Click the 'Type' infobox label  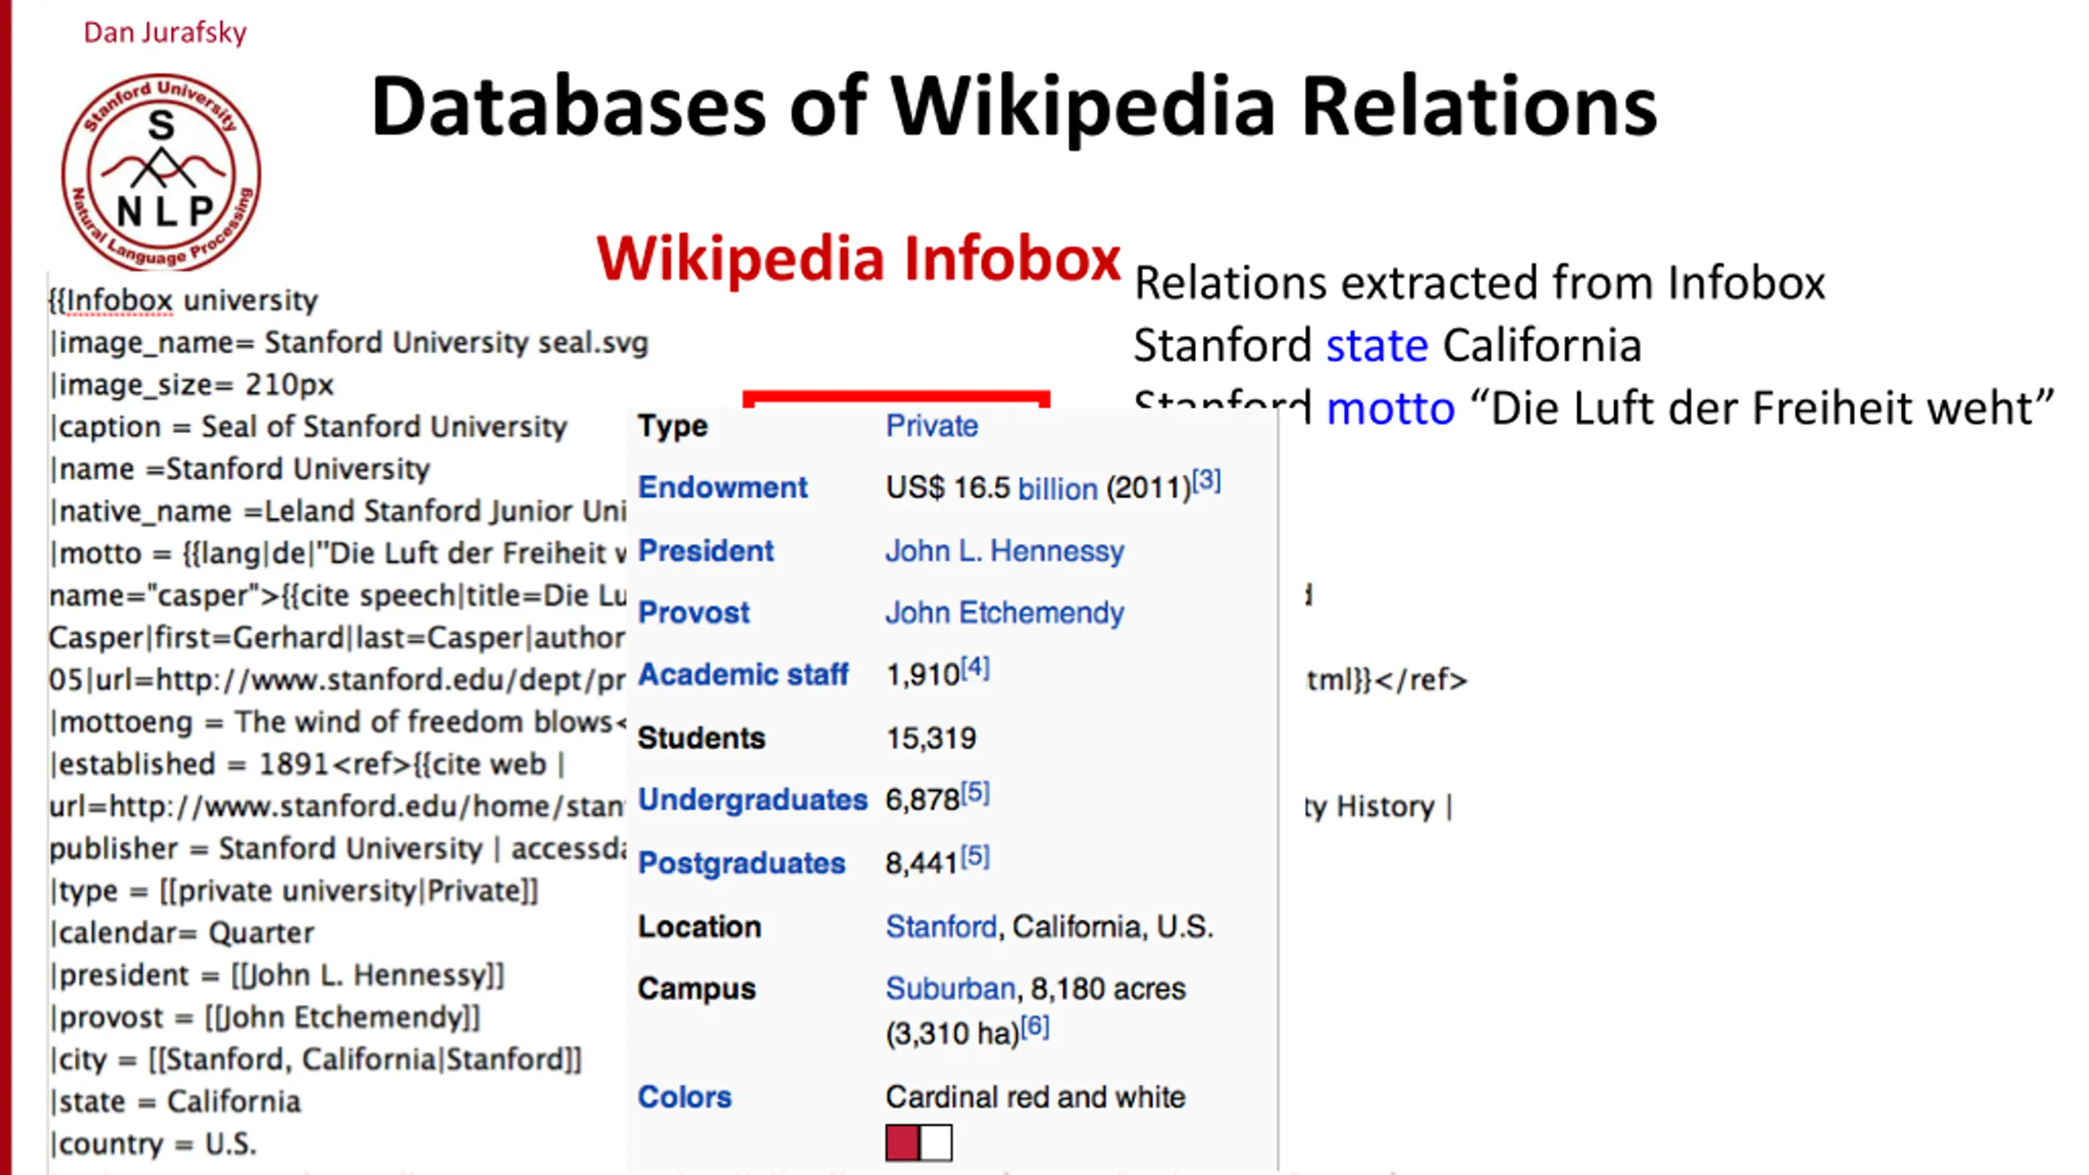coord(673,426)
